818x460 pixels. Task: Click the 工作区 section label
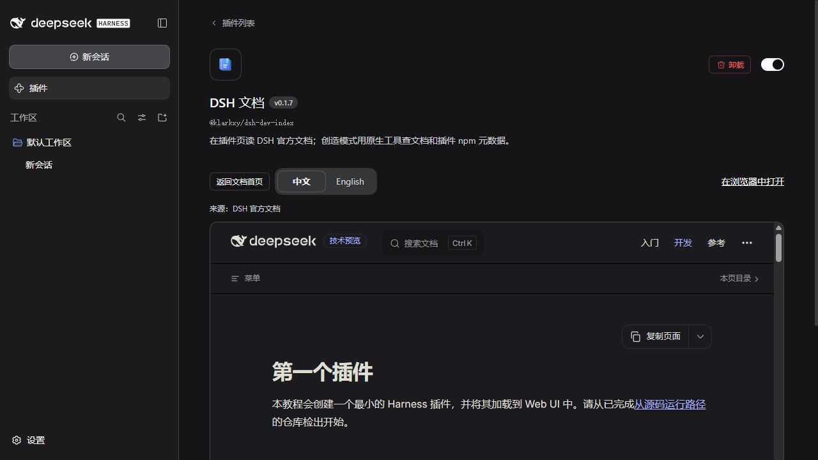coord(24,118)
